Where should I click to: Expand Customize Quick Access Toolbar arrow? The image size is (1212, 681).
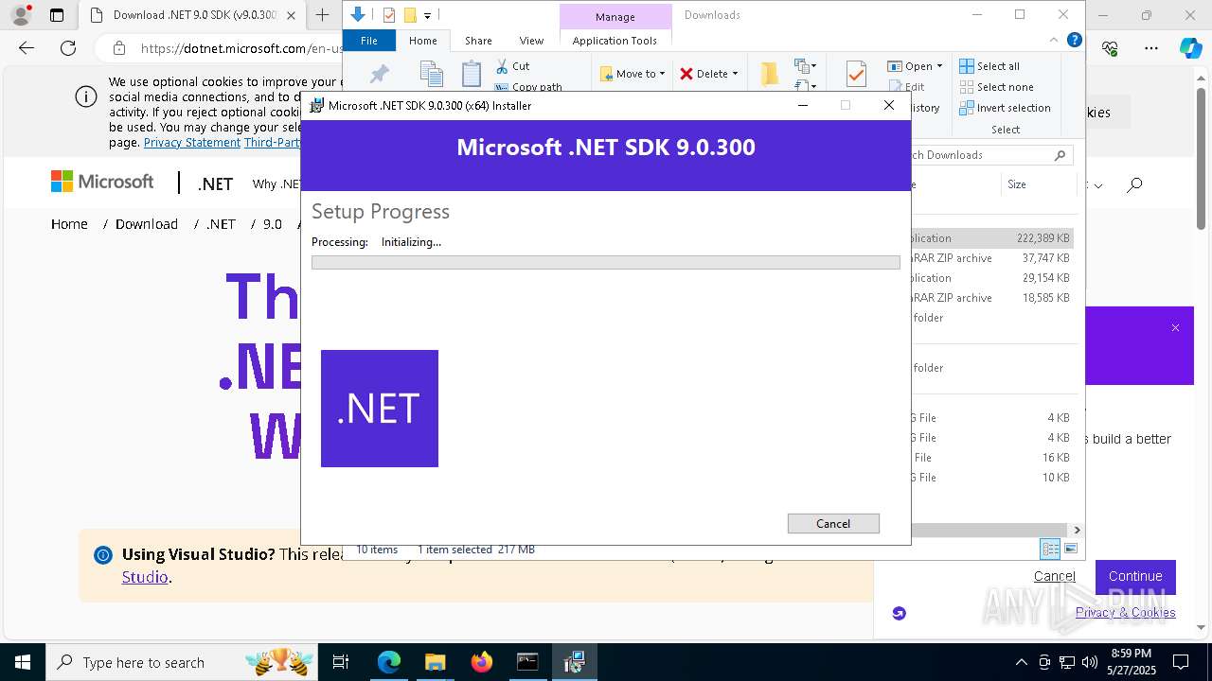pos(428,16)
